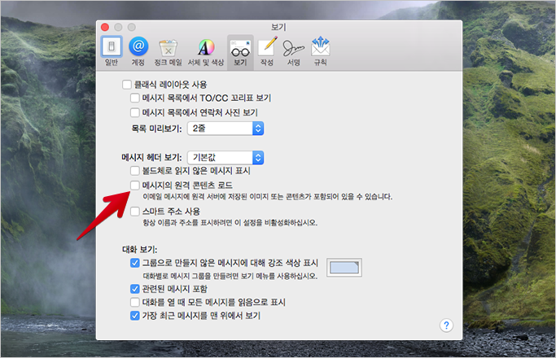Open the 일반 (General) preferences icon
Image resolution: width=556 pixels, height=358 pixels.
[112, 46]
